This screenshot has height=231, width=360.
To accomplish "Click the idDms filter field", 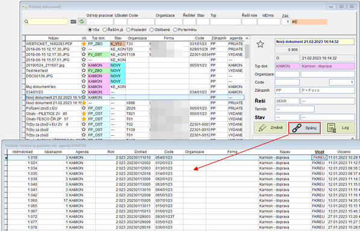I will 269,22.
